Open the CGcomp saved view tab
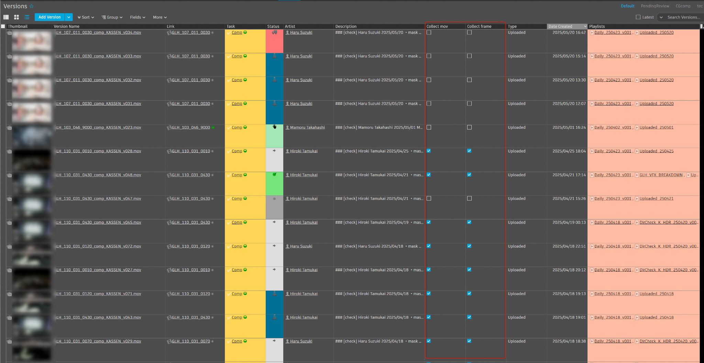The height and width of the screenshot is (363, 704). 683,6
